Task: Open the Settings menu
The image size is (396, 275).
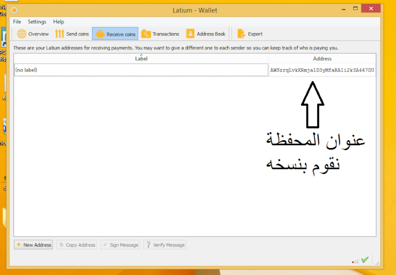Action: pyautogui.click(x=37, y=22)
